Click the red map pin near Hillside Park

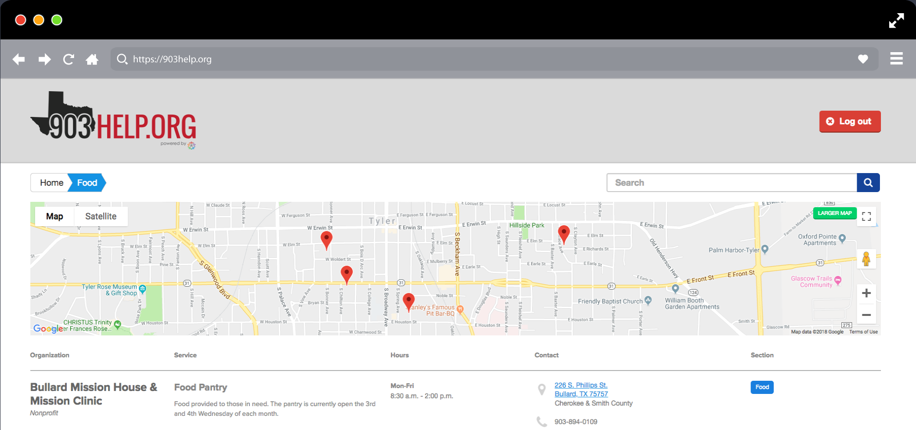[x=564, y=233]
